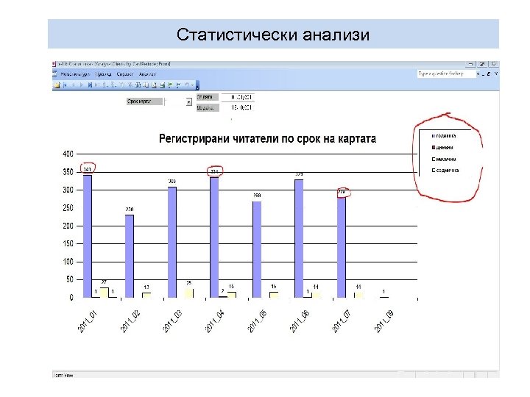This screenshot has width=530, height=397.
Task: Click the app icon left of Номенклатури menu
Action: click(54, 74)
